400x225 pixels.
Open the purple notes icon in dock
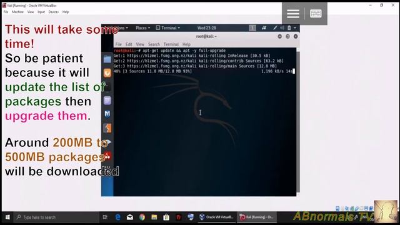point(107,100)
